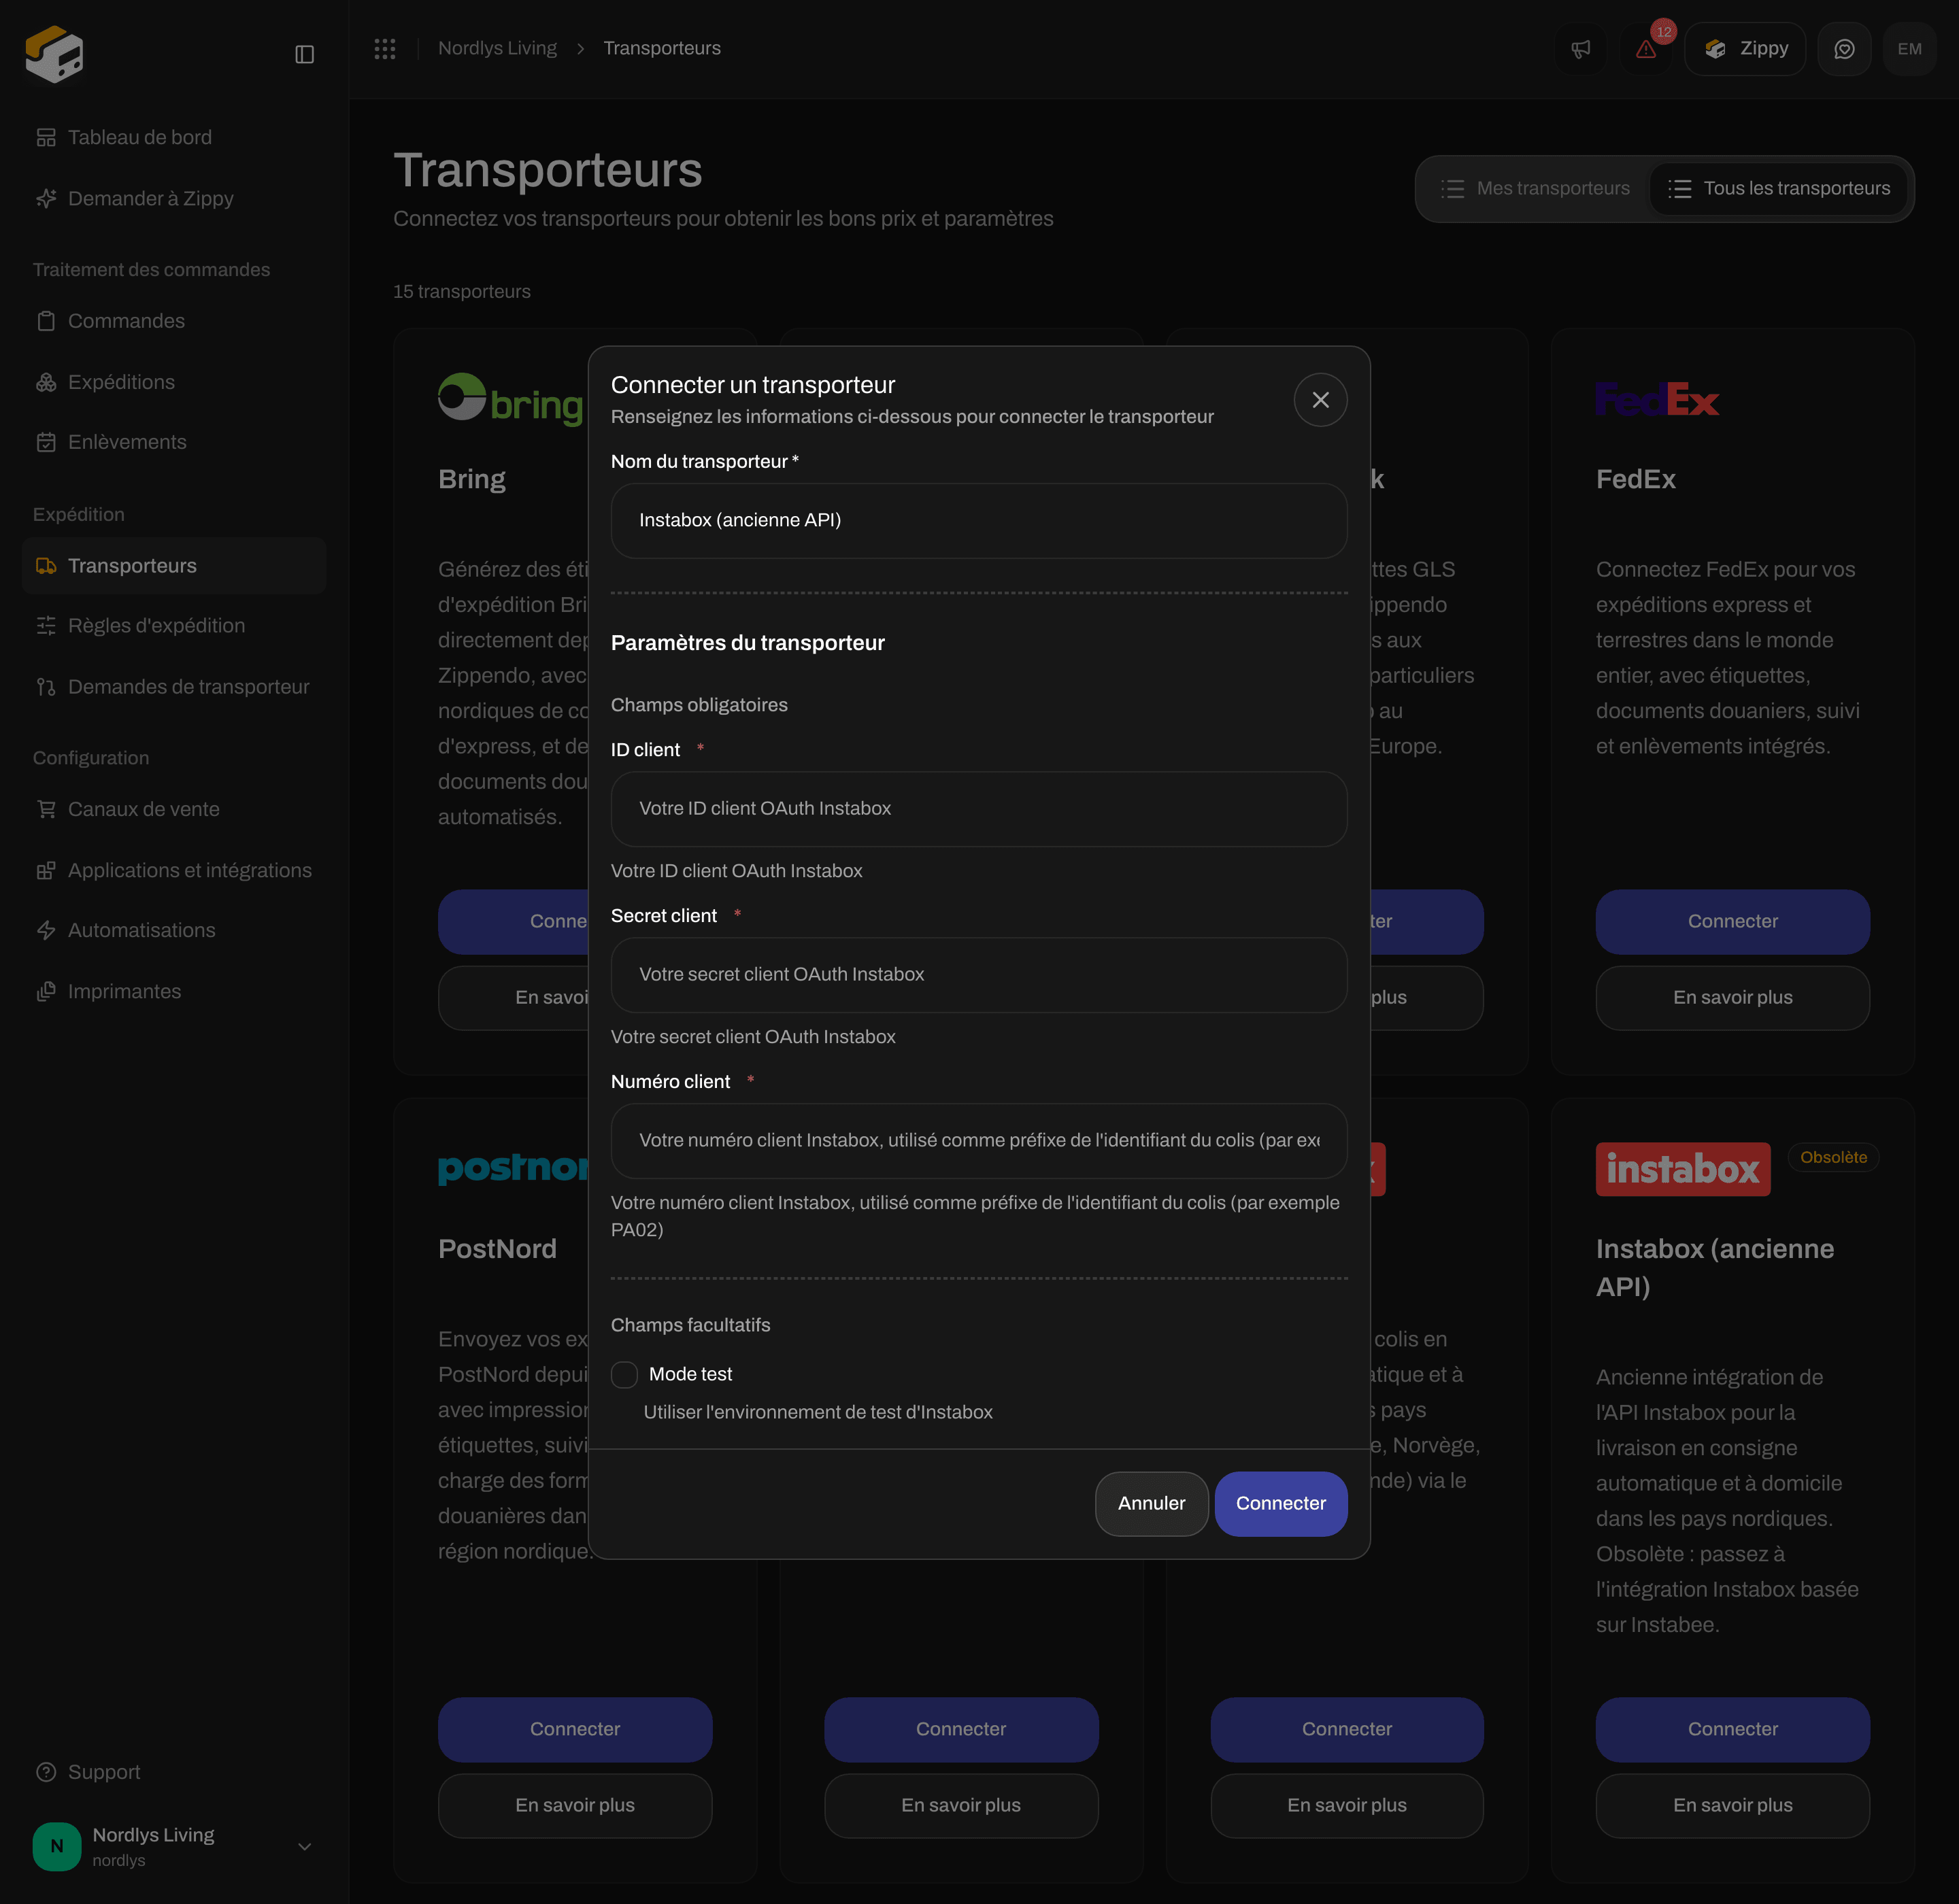
Task: Open the alerts warning icon with badge 12
Action: coord(1646,49)
